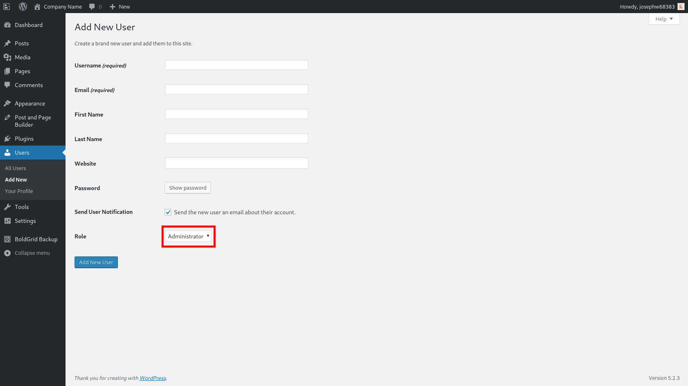688x386 pixels.
Task: Go to All Users submenu item
Action: 15,168
